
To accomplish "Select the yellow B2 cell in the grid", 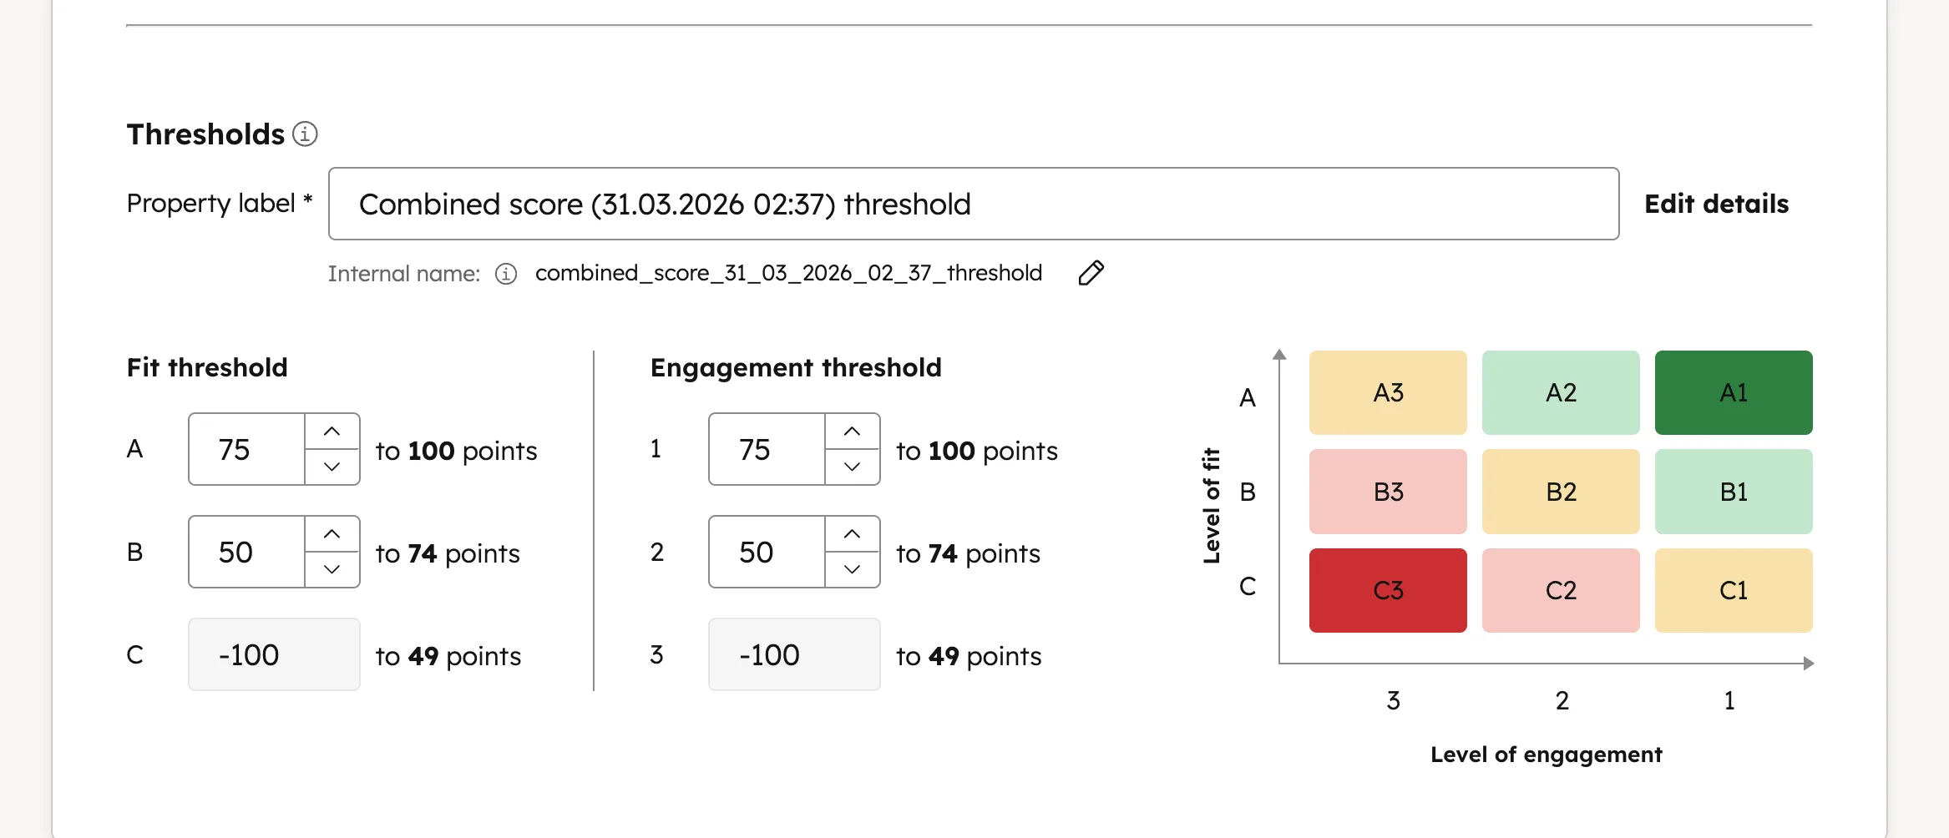I will tap(1561, 492).
